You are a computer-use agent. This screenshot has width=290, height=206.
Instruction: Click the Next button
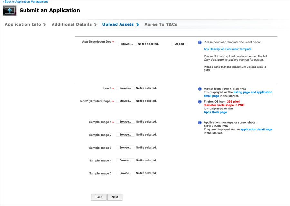tap(115, 197)
